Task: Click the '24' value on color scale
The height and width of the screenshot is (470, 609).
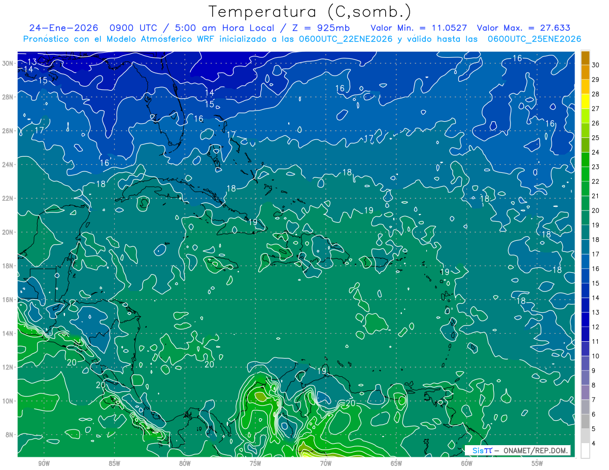Action: (595, 152)
